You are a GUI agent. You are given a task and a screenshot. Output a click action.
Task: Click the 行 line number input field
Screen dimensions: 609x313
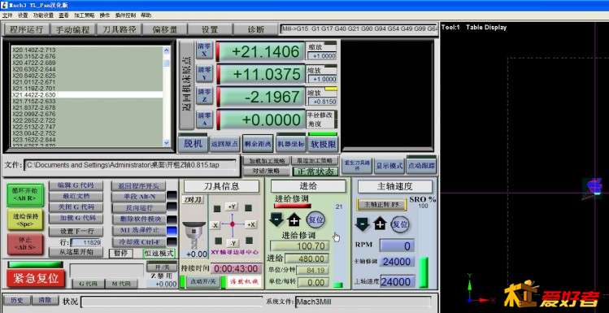86,242
